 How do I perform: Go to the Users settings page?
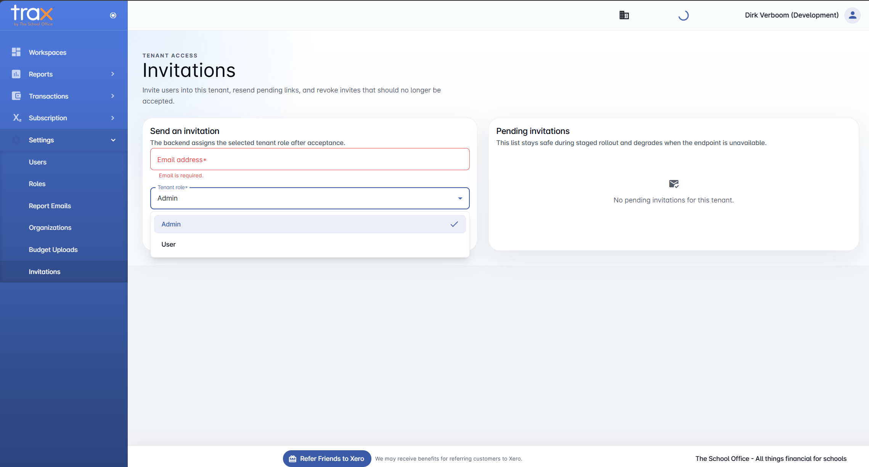pos(64,162)
